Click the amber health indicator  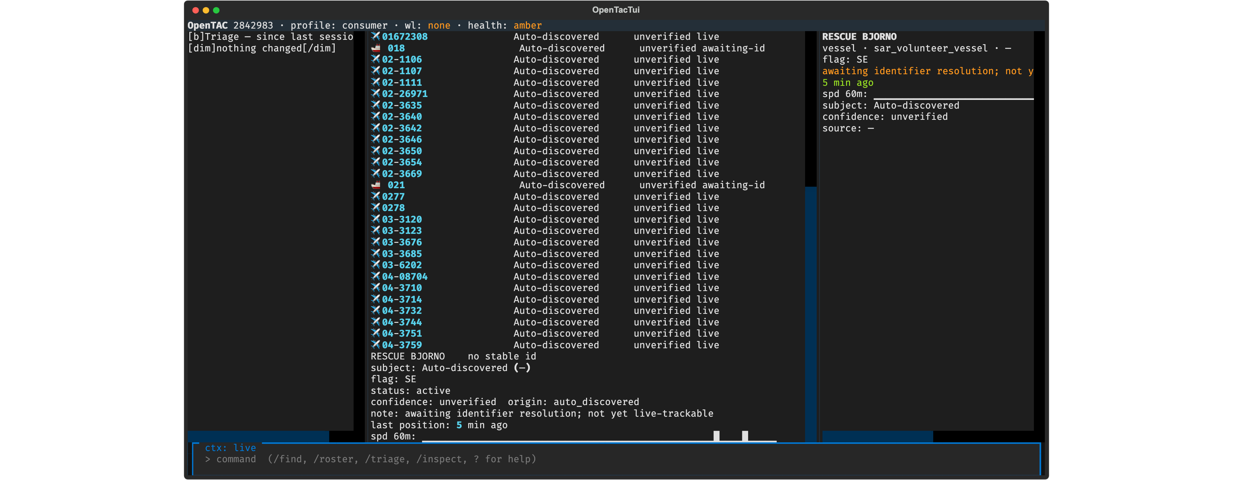(x=528, y=25)
